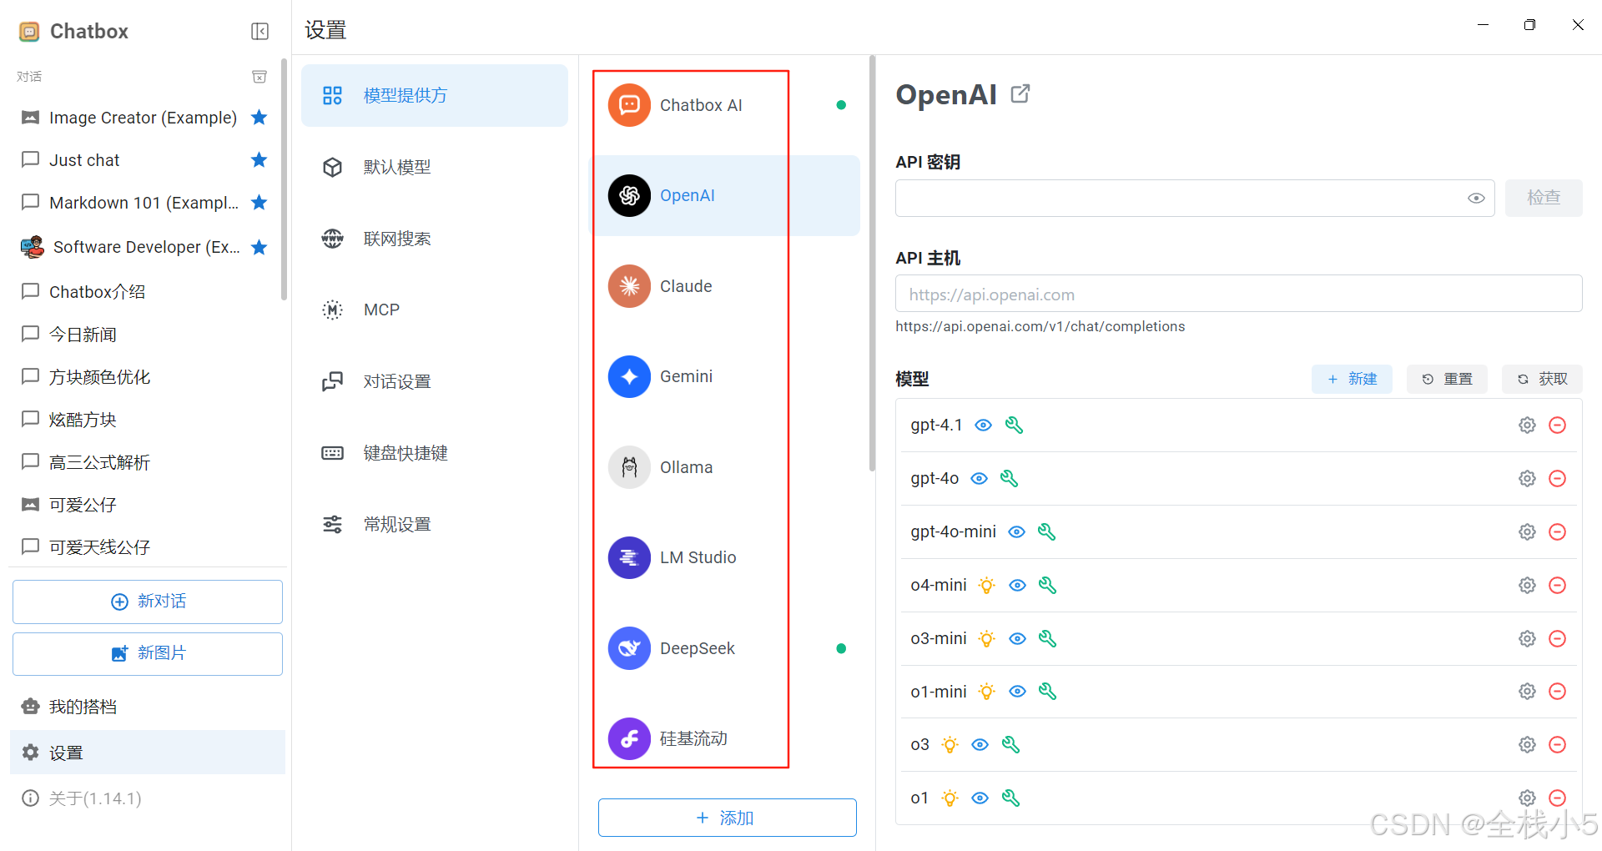The image size is (1602, 851).
Task: Click the vision eye icon for gpt-4o
Action: coord(980,478)
